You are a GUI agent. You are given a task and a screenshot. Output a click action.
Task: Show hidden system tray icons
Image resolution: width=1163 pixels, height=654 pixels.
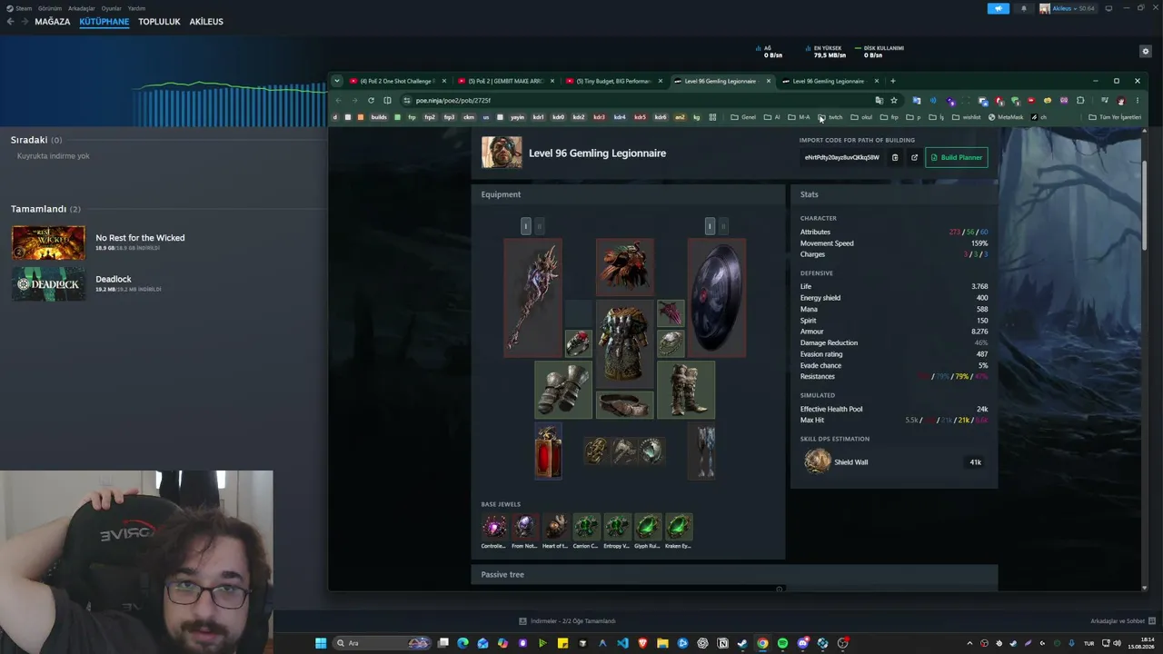click(x=969, y=643)
